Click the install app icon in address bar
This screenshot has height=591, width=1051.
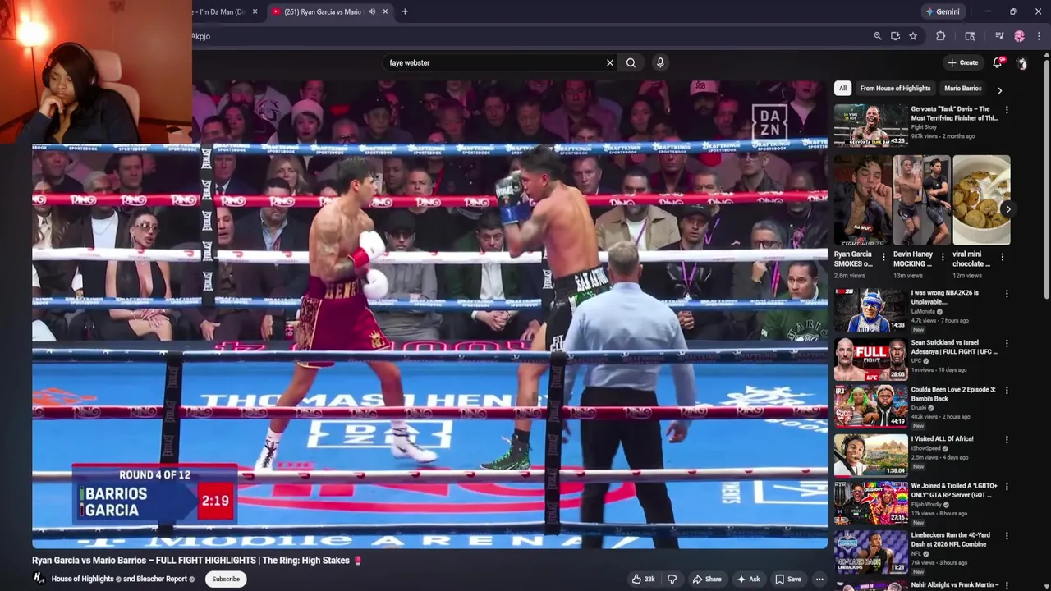[x=895, y=36]
